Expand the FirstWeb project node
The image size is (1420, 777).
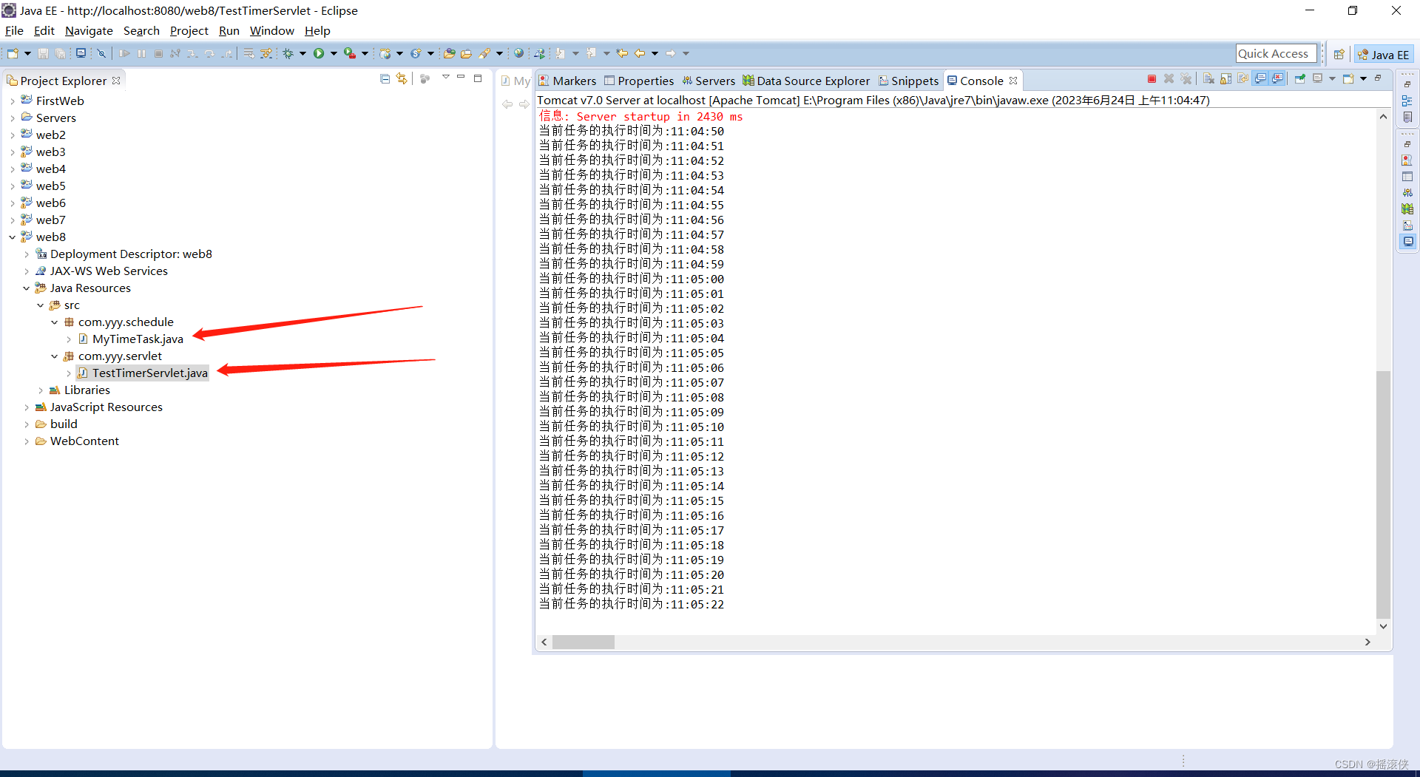[13, 101]
